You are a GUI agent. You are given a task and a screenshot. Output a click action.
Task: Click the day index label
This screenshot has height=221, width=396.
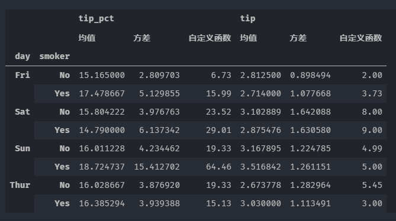(x=22, y=57)
